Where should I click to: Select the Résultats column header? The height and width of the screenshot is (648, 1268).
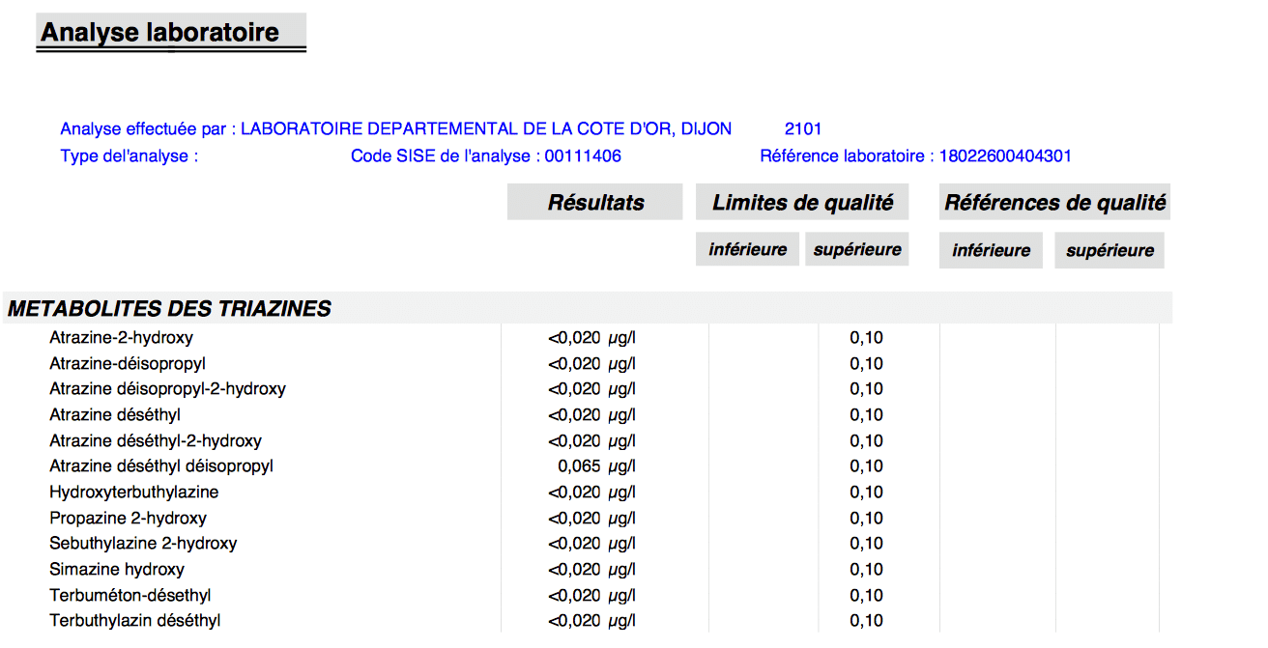(x=595, y=203)
